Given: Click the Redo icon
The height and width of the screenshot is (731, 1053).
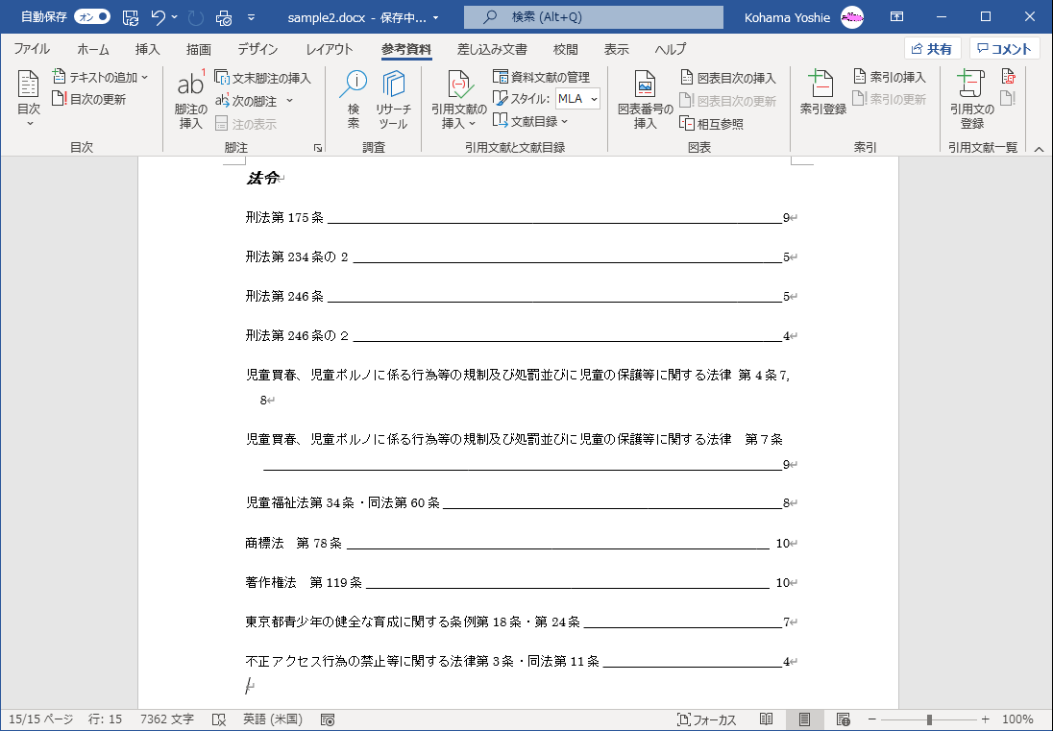Looking at the screenshot, I should click(x=195, y=17).
